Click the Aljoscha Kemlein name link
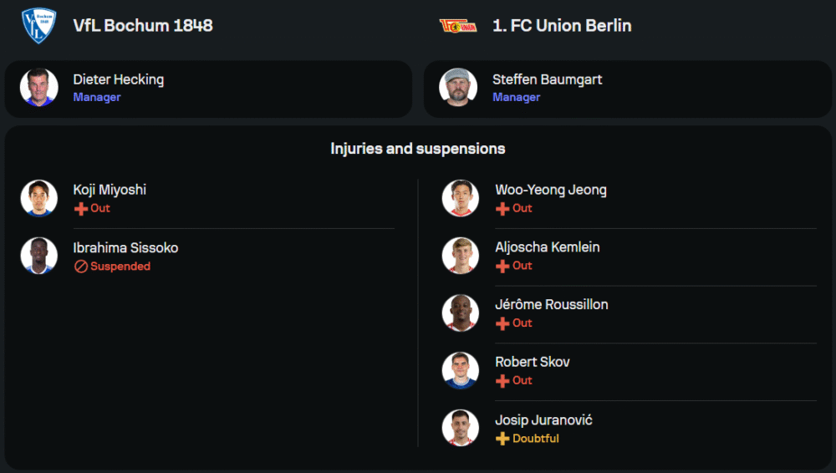Viewport: 836px width, 473px height. (x=547, y=247)
